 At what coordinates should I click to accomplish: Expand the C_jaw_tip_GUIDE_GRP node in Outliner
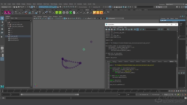coord(8,24)
